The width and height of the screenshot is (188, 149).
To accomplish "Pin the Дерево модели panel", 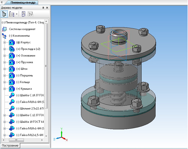I will 43,8.
